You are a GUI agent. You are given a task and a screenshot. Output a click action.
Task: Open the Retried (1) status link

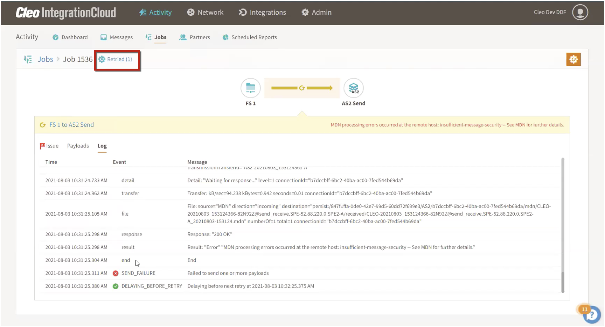click(x=119, y=59)
